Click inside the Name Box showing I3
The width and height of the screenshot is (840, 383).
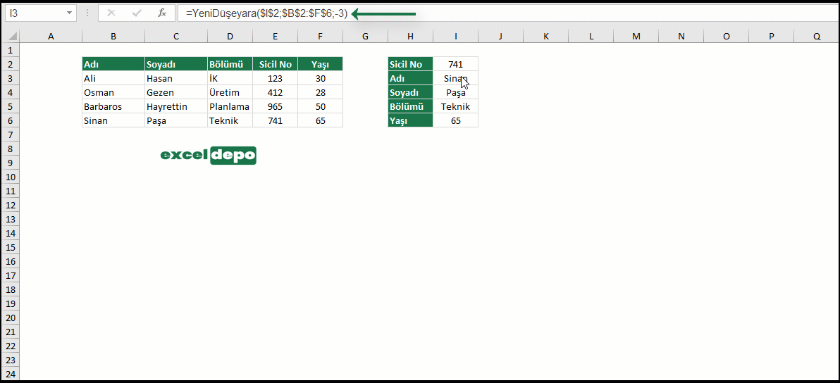coord(35,13)
